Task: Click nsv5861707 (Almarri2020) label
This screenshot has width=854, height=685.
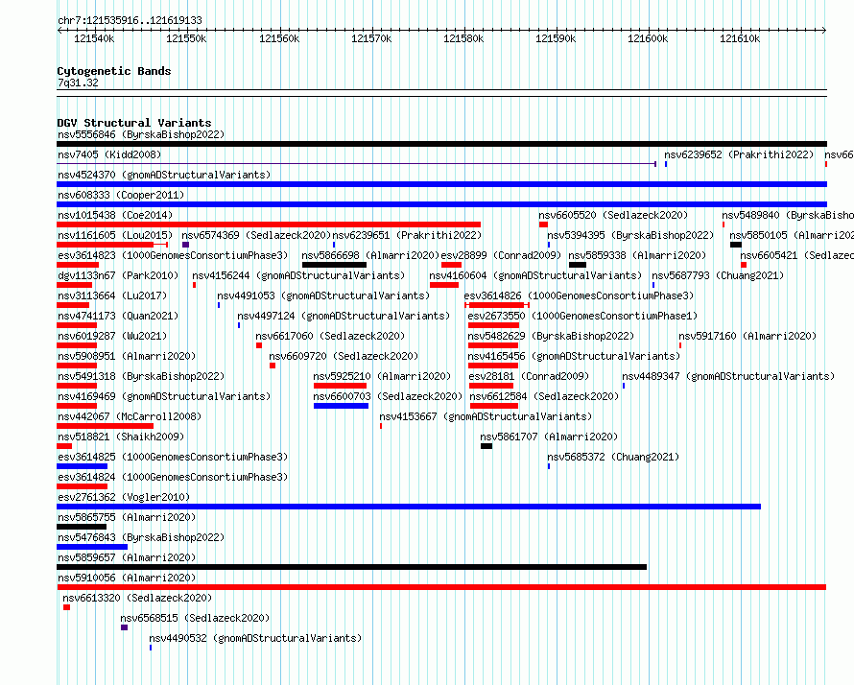Action: (x=549, y=437)
